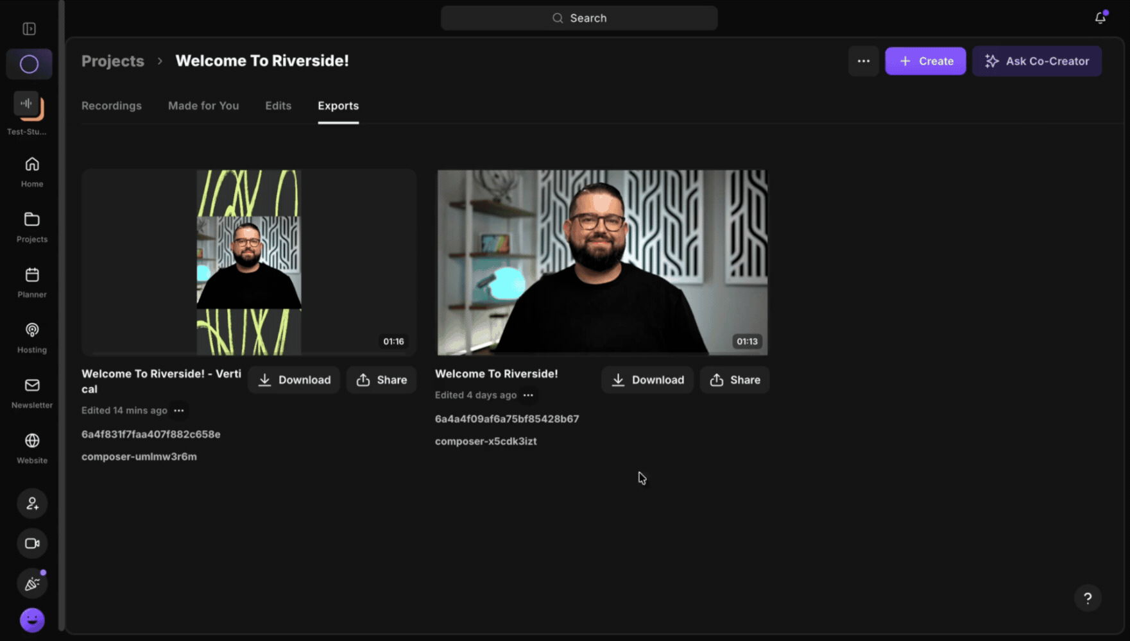The height and width of the screenshot is (641, 1130).
Task: Open ellipsis menu beside Edited 4 days ago
Action: pos(528,395)
